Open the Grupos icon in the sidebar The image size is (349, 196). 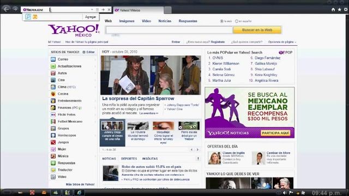pos(53,128)
